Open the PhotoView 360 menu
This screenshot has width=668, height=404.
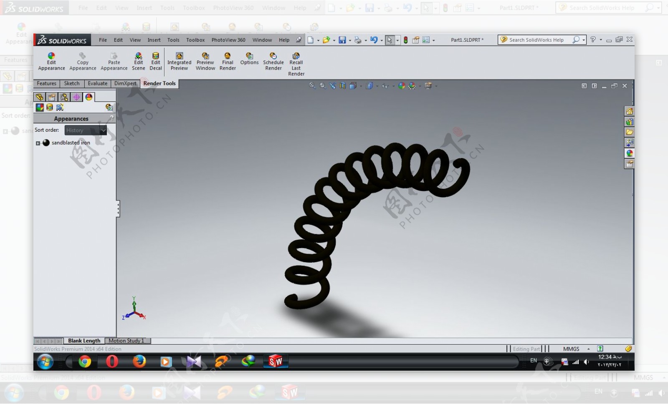[x=228, y=40]
